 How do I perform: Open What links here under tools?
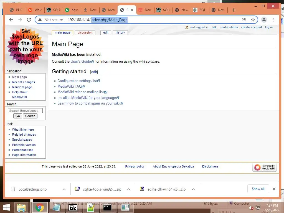[23, 130]
